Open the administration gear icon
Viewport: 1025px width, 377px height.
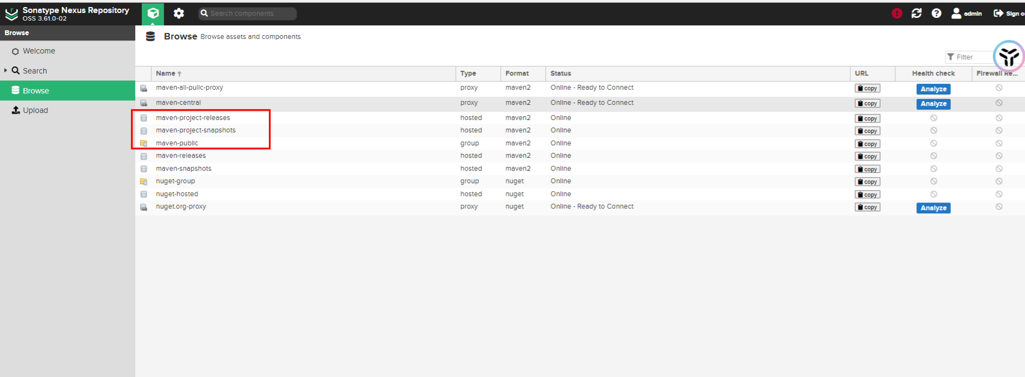pyautogui.click(x=178, y=14)
